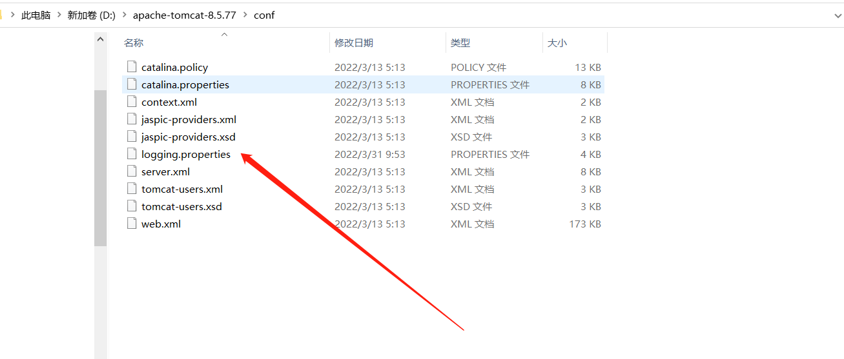Click XSD 文件 type of tomcat-users.xsd
Viewport: 844px width, 359px height.
pos(471,206)
